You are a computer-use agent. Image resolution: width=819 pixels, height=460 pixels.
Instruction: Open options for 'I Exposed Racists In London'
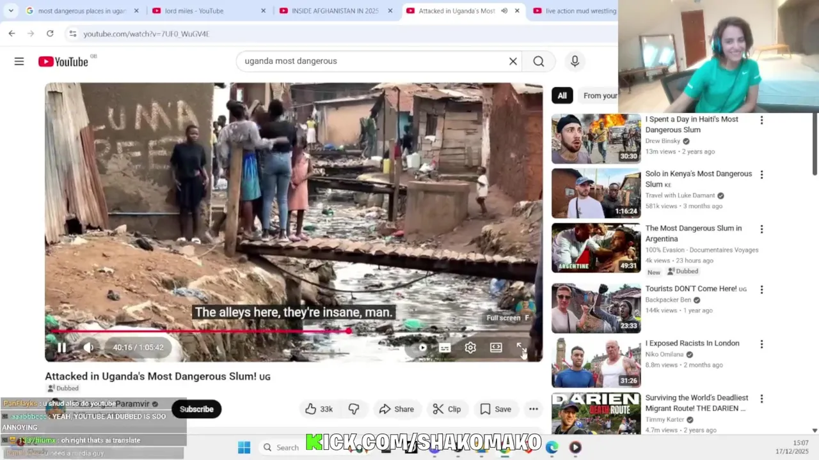point(761,344)
